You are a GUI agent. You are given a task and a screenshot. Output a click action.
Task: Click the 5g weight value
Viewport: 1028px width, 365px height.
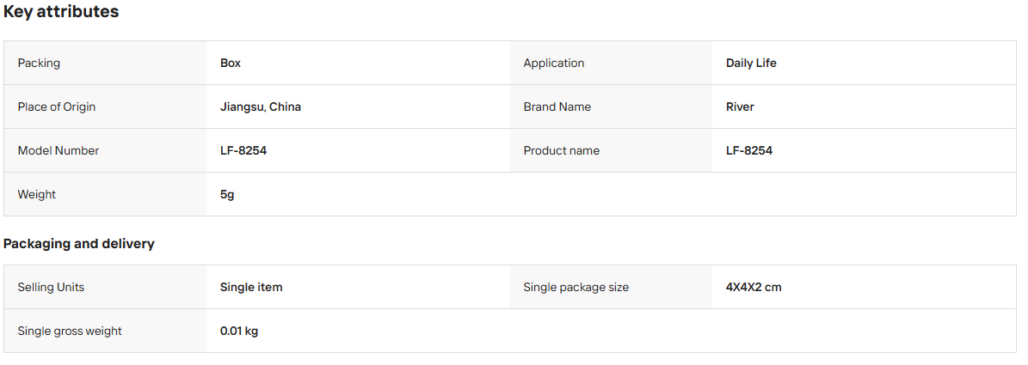pos(227,194)
